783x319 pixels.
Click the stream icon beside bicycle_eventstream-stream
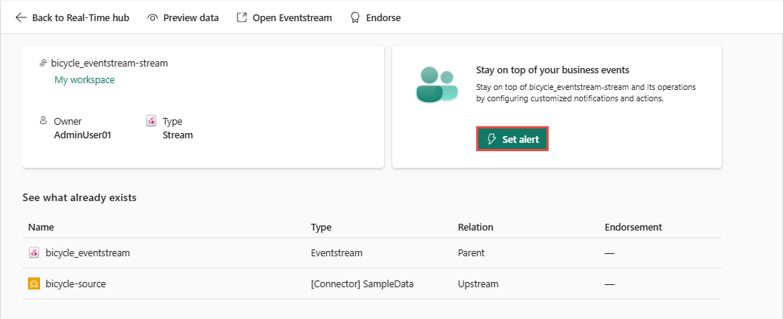tap(43, 63)
